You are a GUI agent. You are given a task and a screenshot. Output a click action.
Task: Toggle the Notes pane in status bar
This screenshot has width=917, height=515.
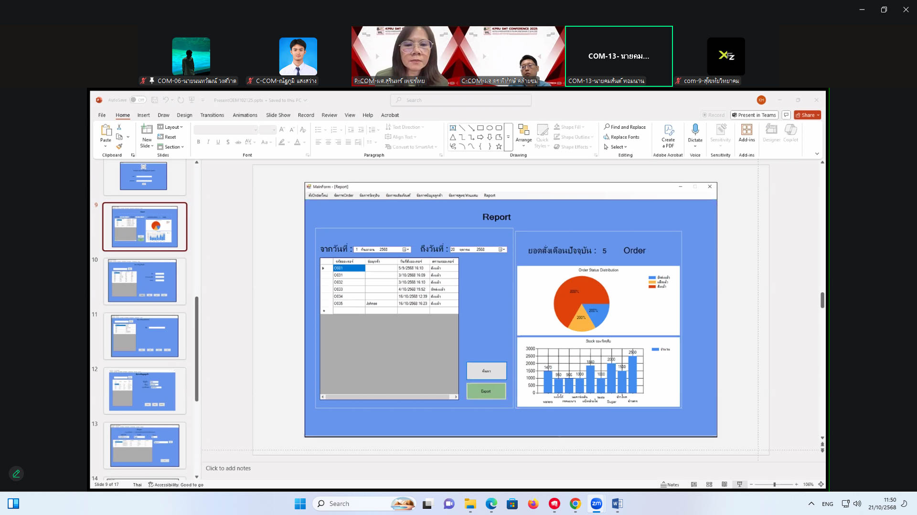pyautogui.click(x=670, y=484)
